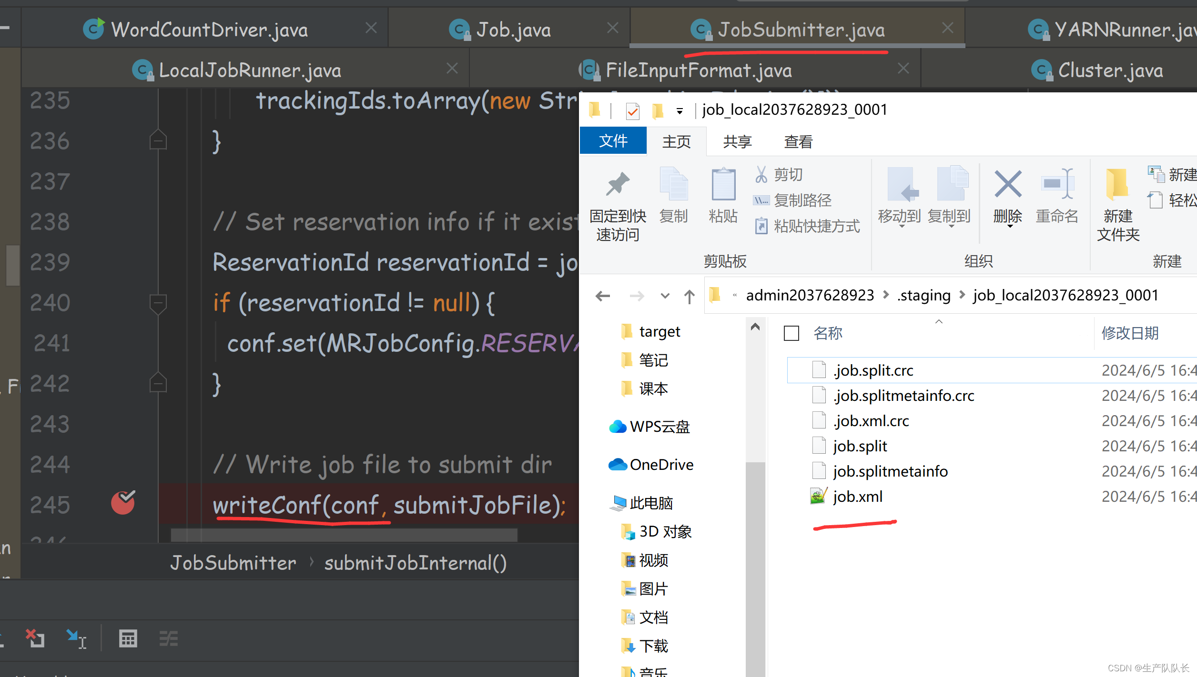Switch to the 查看 ribbon tab
The width and height of the screenshot is (1197, 677).
798,141
